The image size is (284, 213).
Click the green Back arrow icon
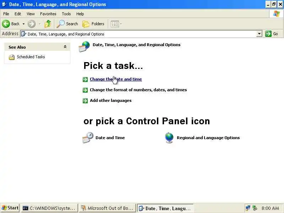point(6,24)
